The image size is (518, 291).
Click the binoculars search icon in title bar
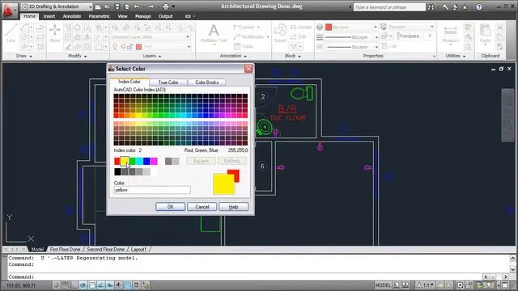click(x=431, y=7)
